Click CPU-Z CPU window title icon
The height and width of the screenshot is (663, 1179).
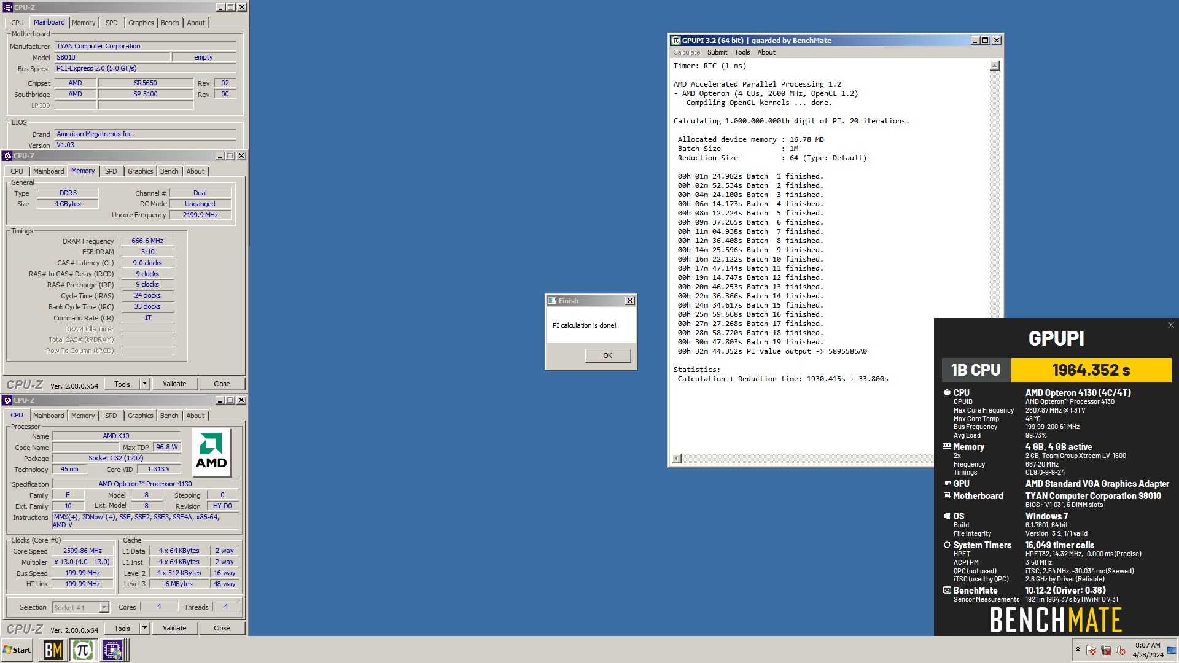click(x=7, y=400)
